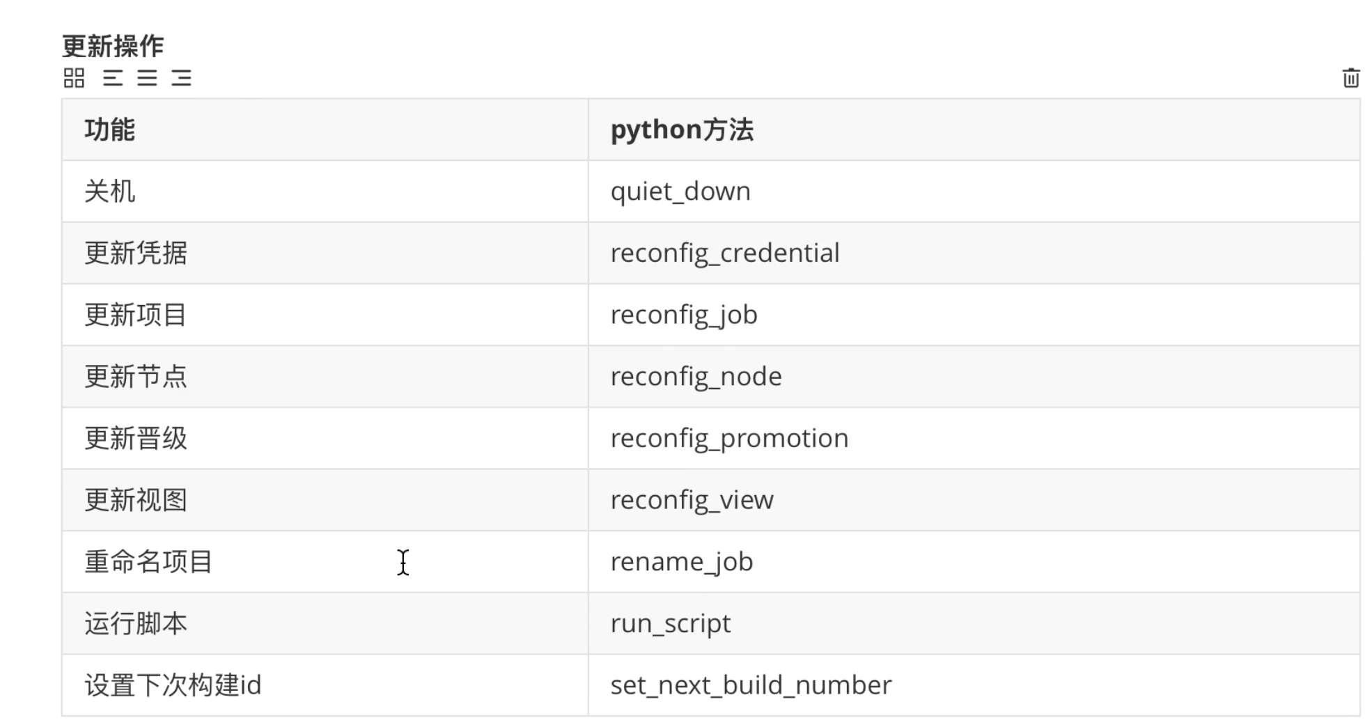Click the 更新晋级 cell
1372x727 pixels.
325,438
